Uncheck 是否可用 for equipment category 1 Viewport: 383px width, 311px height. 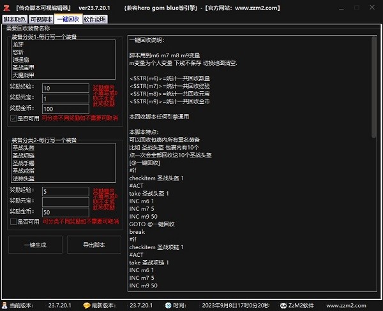point(13,119)
